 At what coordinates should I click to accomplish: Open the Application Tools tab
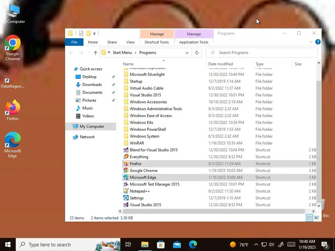click(x=194, y=42)
